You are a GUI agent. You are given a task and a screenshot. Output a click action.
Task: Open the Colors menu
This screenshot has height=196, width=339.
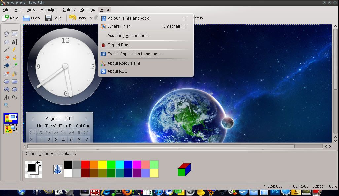69,10
